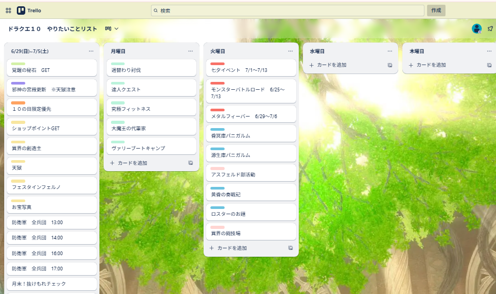This screenshot has height=294, width=496.
Task: Open the 源生庫パニガルム card
Action: click(251, 153)
